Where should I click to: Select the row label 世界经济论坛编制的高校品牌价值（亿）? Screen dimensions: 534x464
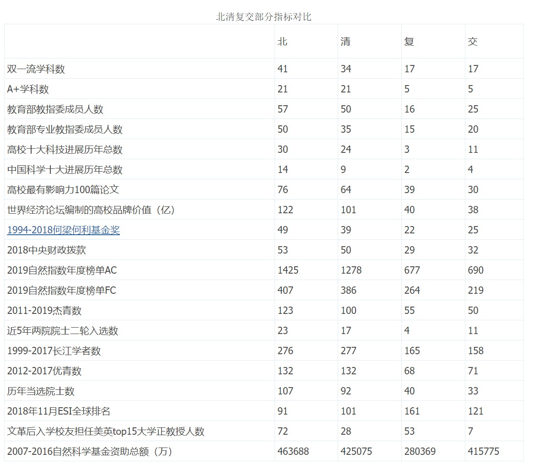[x=91, y=210]
